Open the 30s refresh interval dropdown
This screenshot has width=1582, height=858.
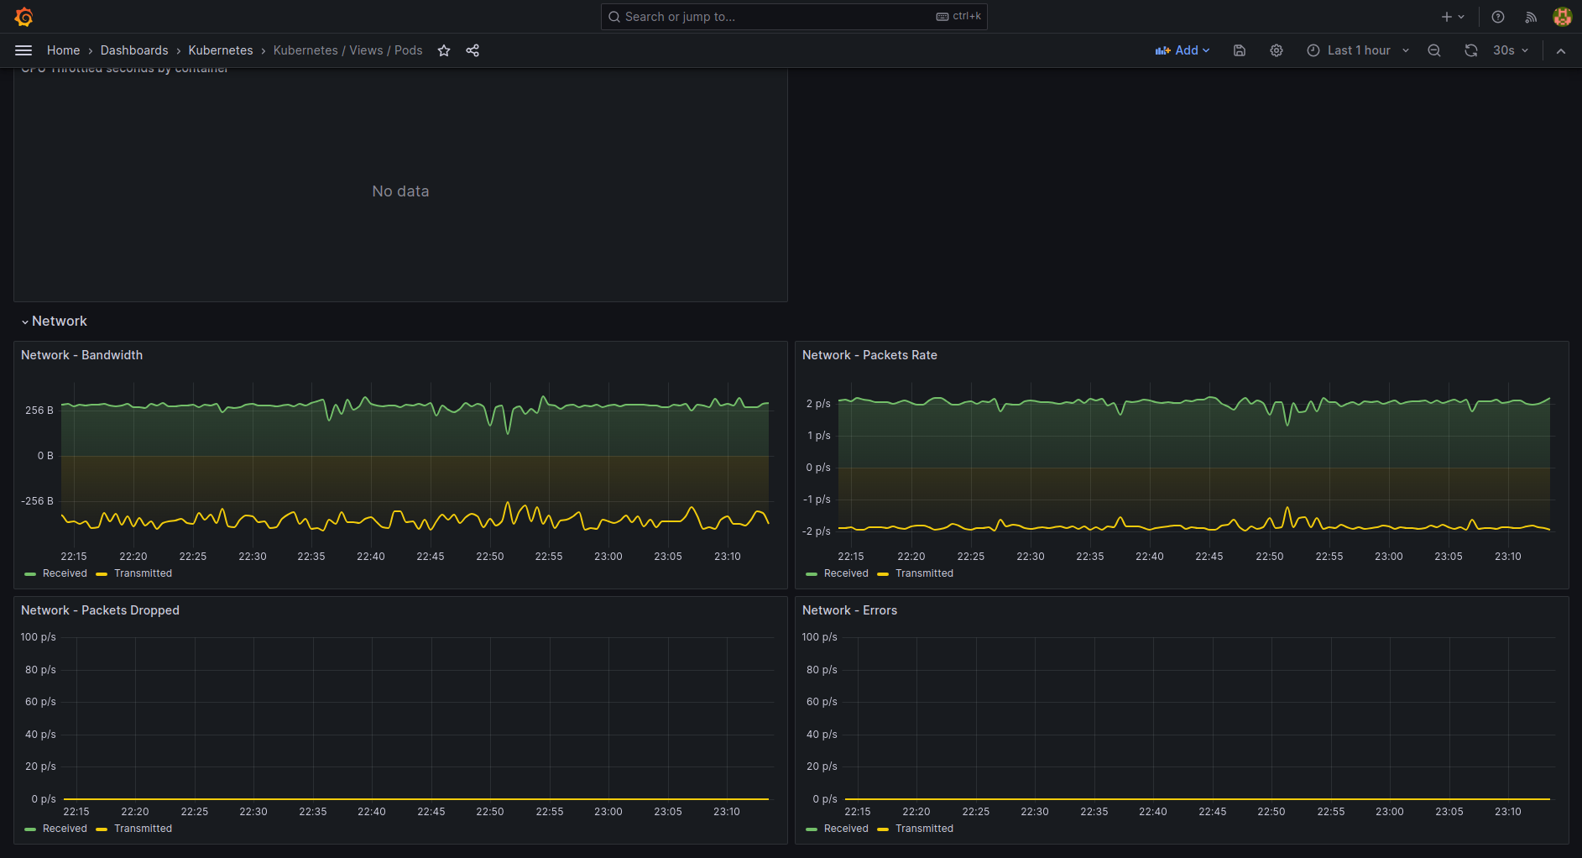pyautogui.click(x=1511, y=50)
